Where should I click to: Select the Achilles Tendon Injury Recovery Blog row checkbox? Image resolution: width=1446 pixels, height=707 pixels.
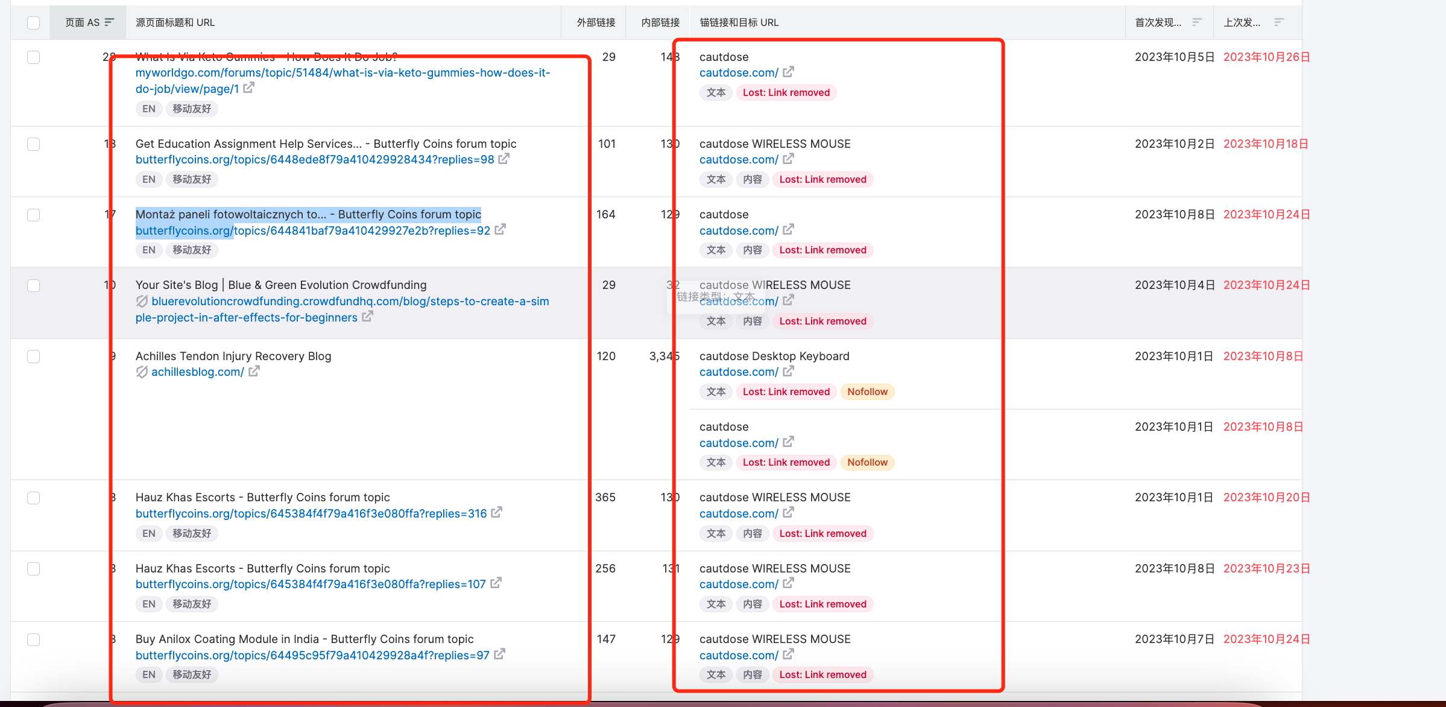34,357
